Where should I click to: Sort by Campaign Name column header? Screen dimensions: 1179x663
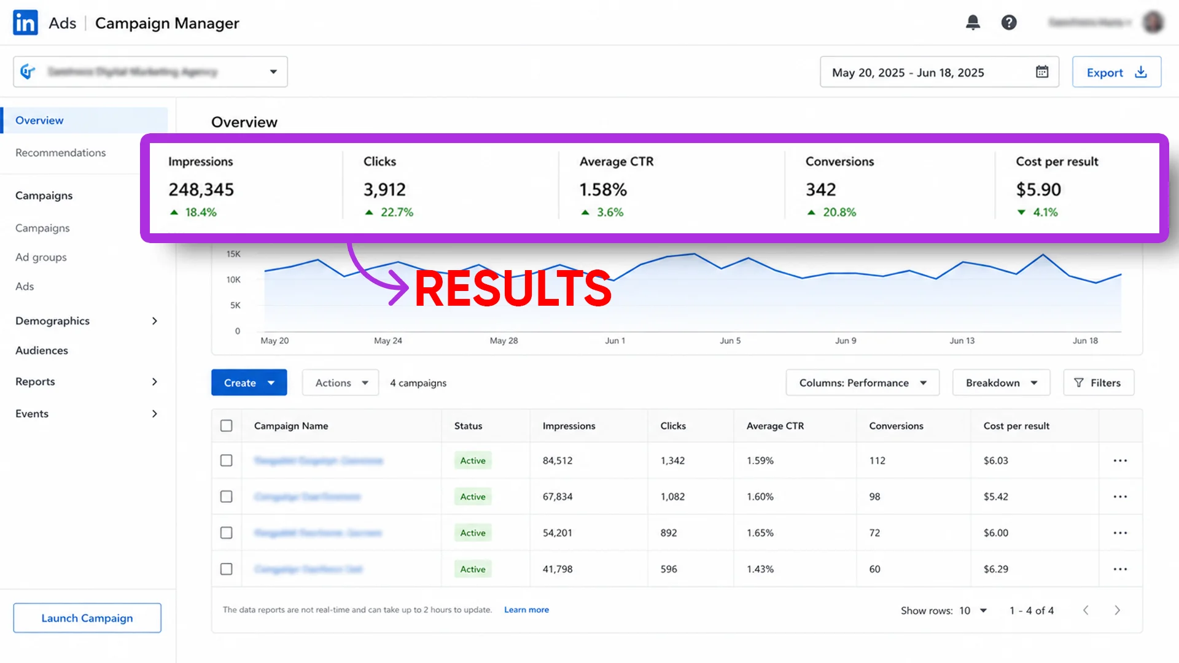click(x=291, y=425)
